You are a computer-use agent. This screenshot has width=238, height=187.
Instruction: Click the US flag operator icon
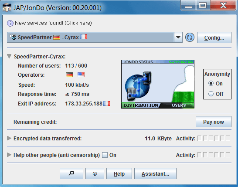pos(81,75)
